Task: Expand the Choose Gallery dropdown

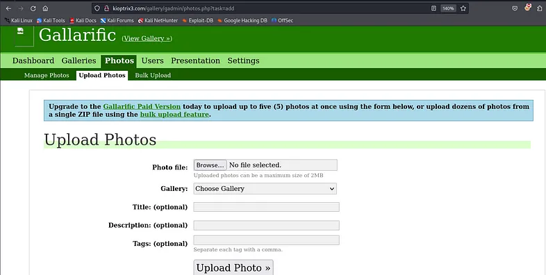Action: 265,189
